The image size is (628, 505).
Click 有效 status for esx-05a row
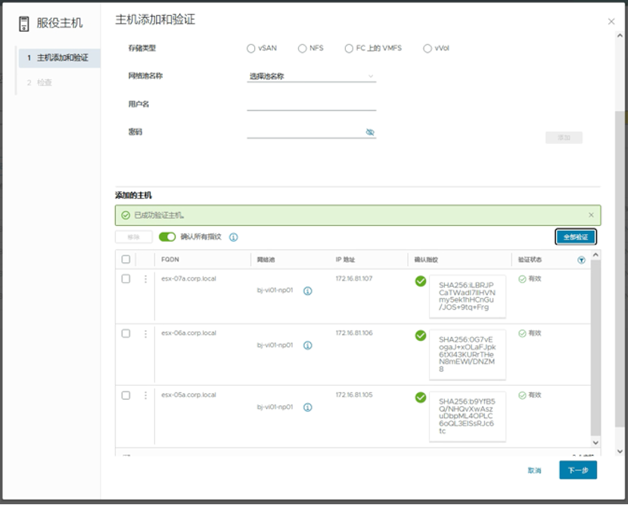coord(530,395)
